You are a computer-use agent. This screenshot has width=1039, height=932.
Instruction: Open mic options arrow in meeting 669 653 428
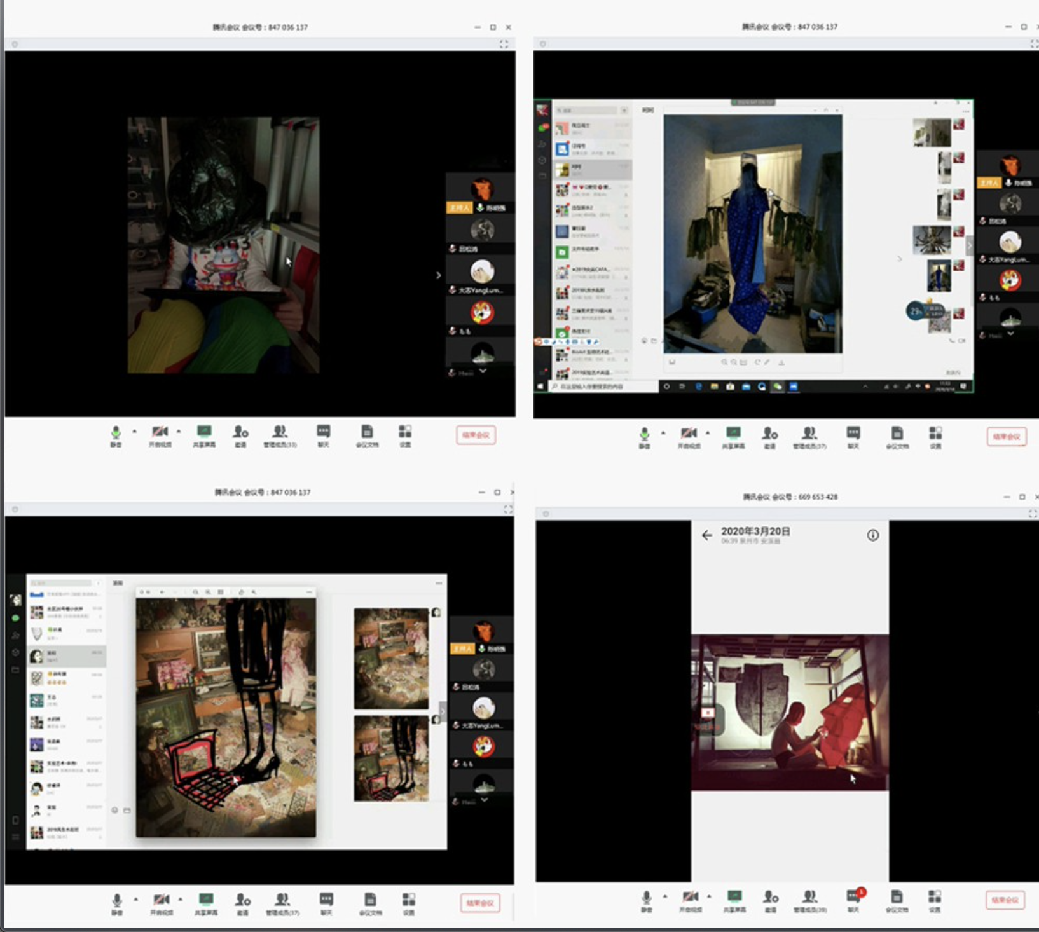[x=665, y=896]
